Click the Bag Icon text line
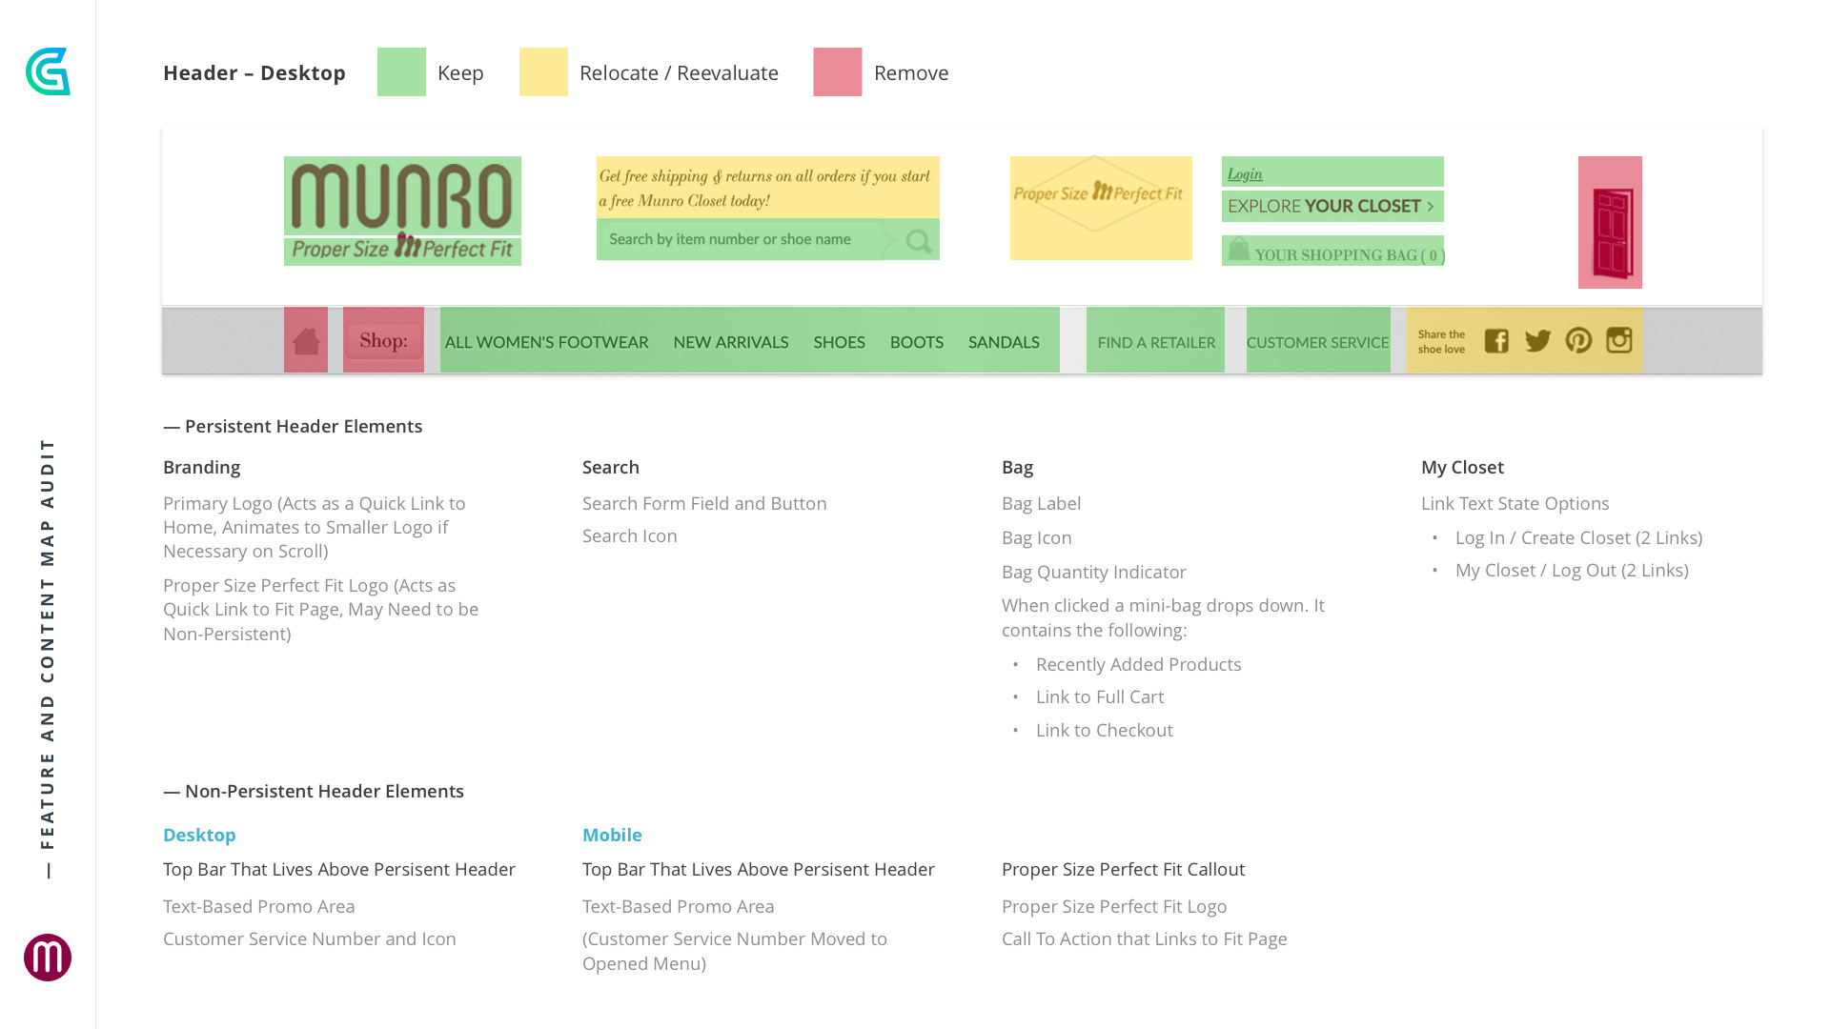Viewport: 1830px width, 1029px height. click(1037, 537)
